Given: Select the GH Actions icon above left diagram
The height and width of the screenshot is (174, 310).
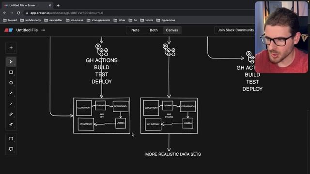Looking at the screenshot, I should 102,50.
